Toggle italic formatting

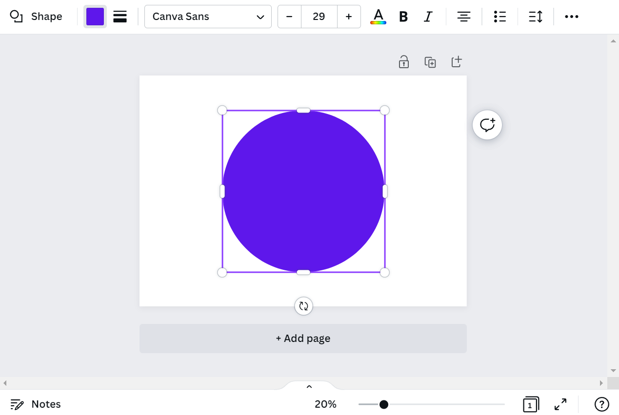pos(428,17)
